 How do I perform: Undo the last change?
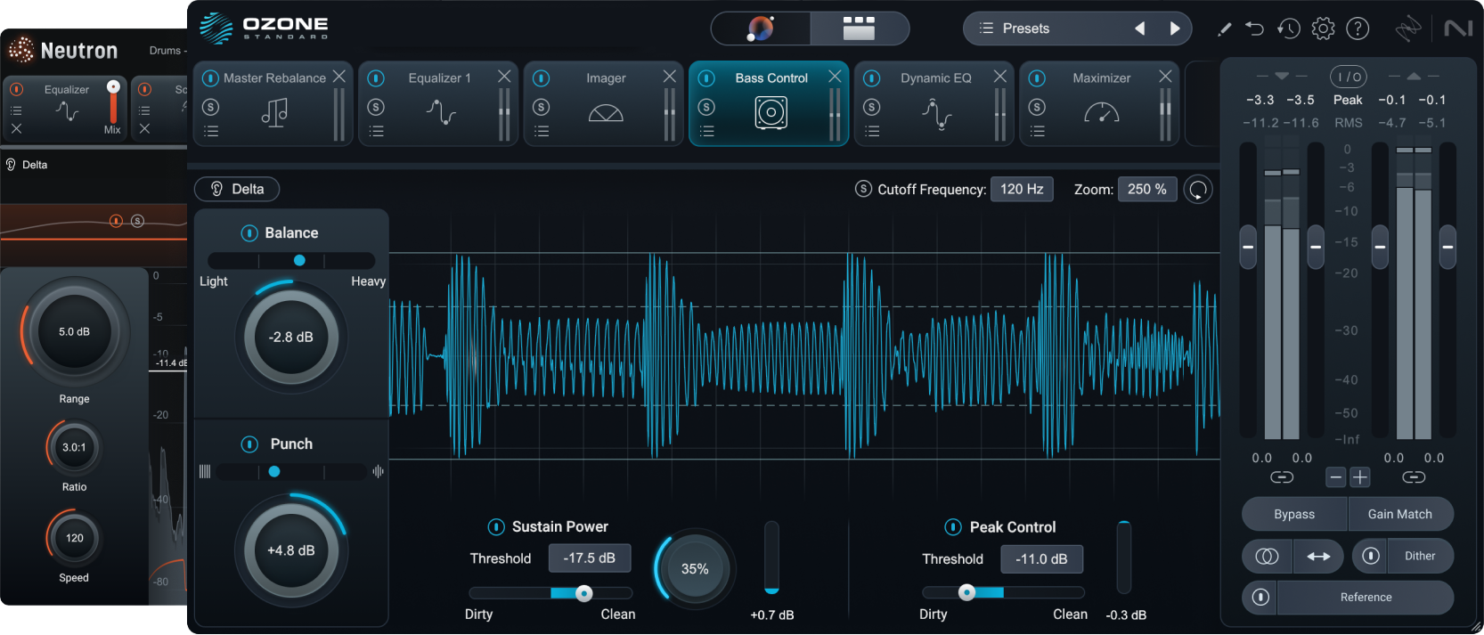[1255, 28]
